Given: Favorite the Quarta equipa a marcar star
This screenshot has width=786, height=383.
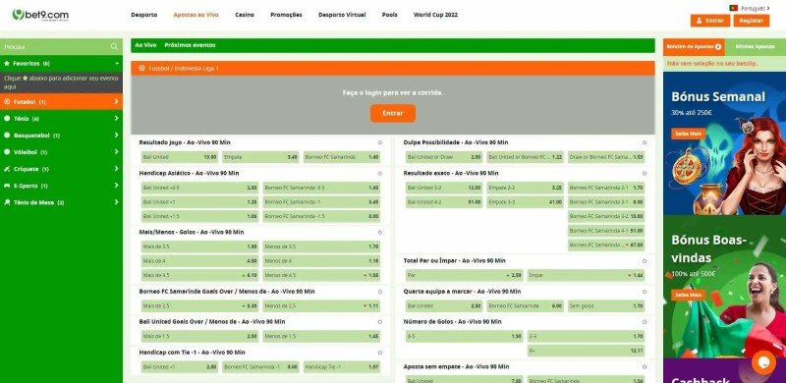Looking at the screenshot, I should point(645,292).
